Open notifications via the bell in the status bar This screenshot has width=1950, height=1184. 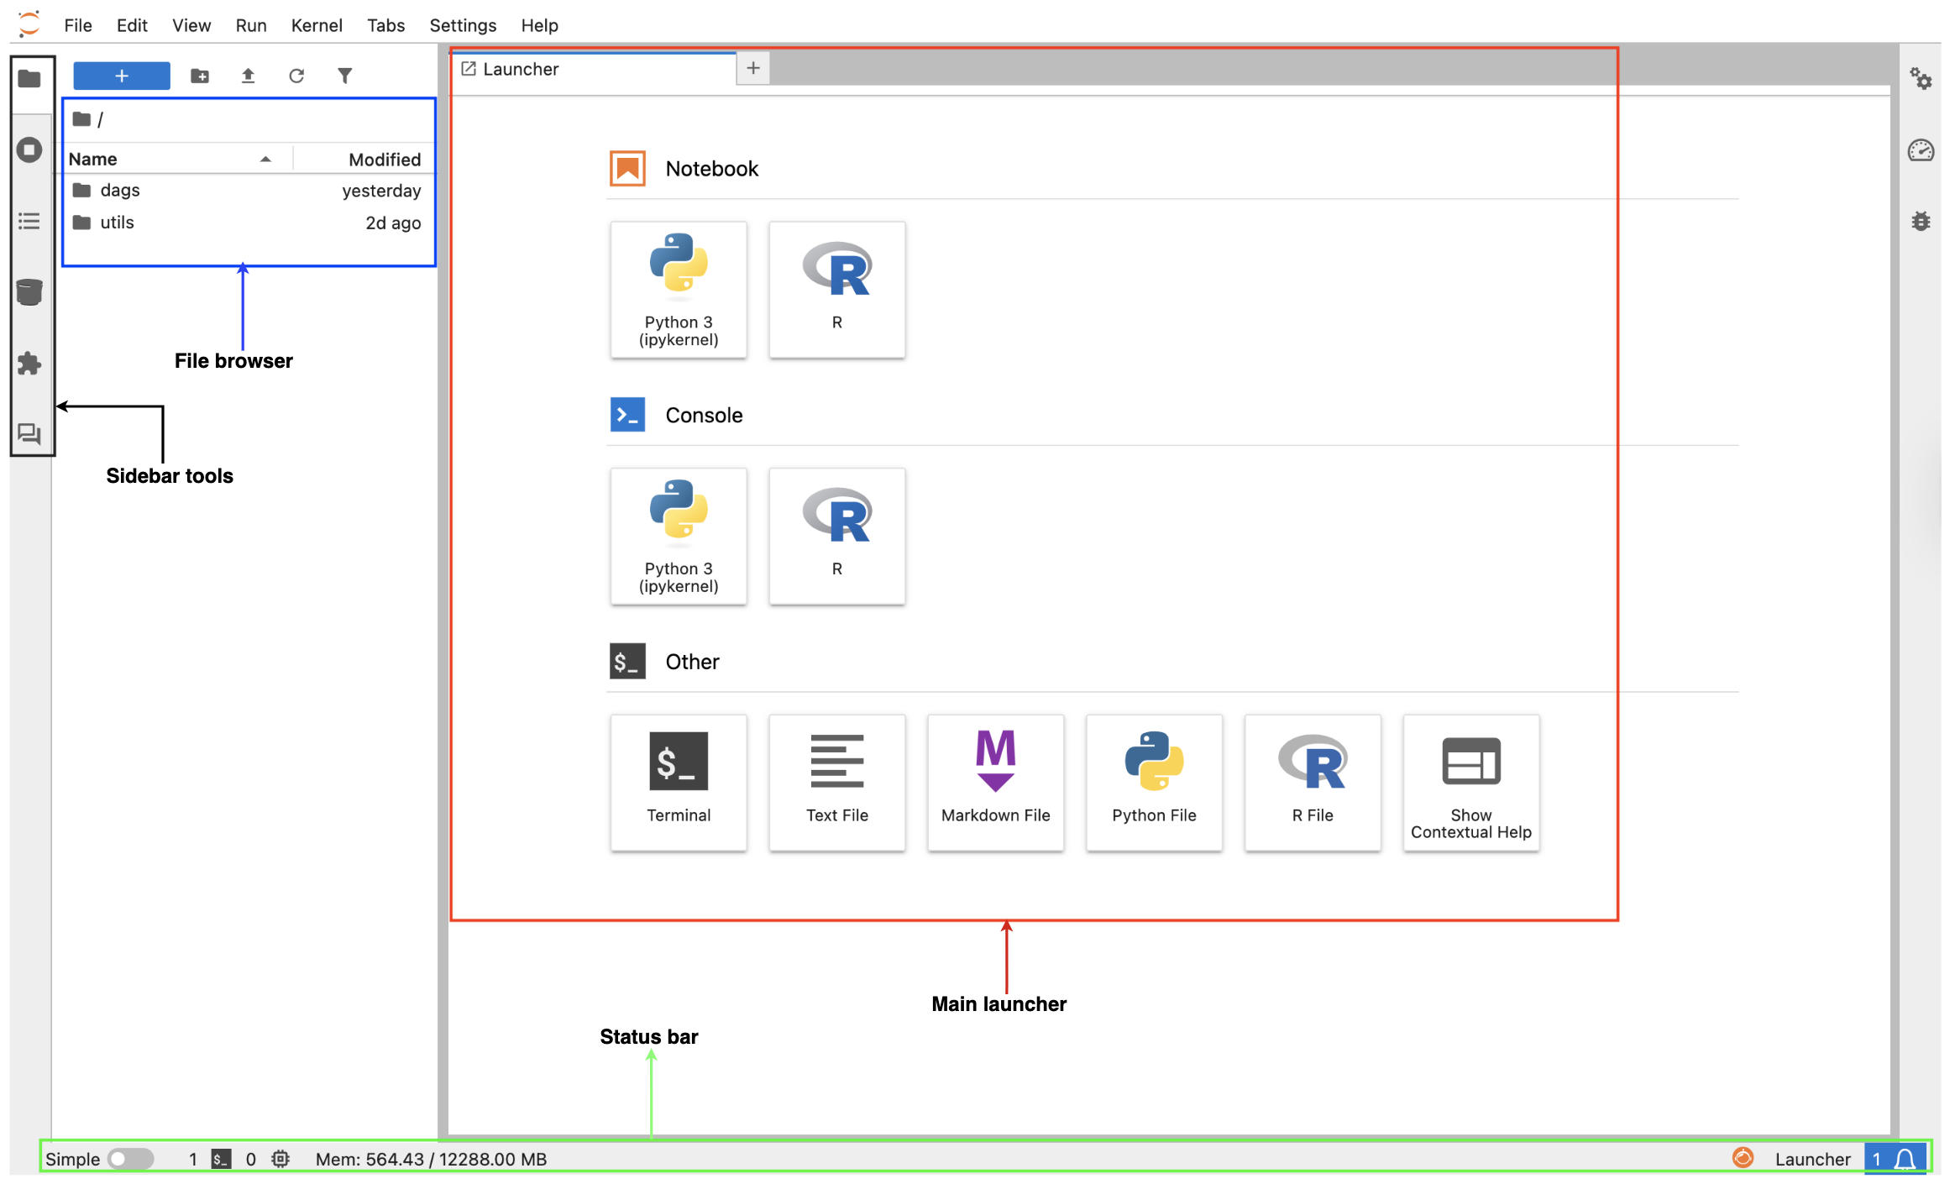(x=1905, y=1158)
